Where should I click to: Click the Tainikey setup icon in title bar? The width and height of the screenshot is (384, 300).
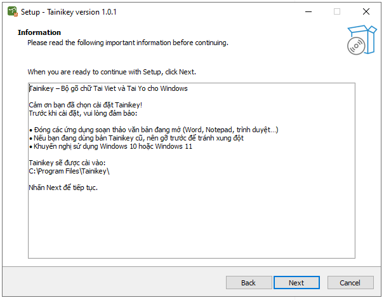pyautogui.click(x=11, y=11)
